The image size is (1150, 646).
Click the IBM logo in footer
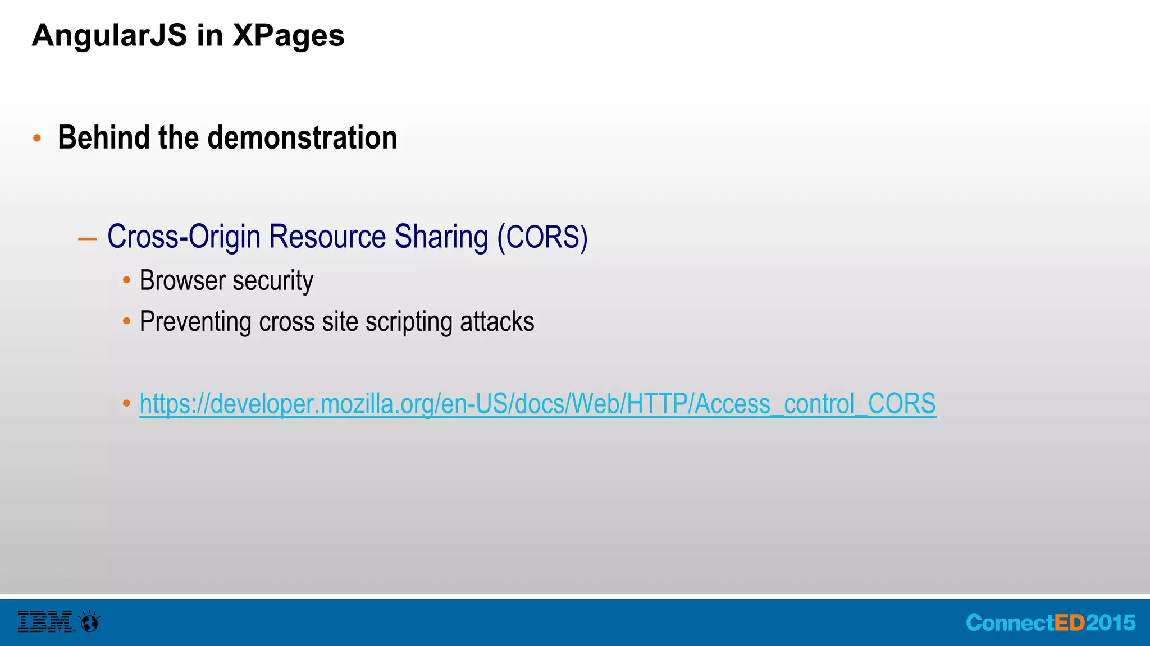point(46,622)
